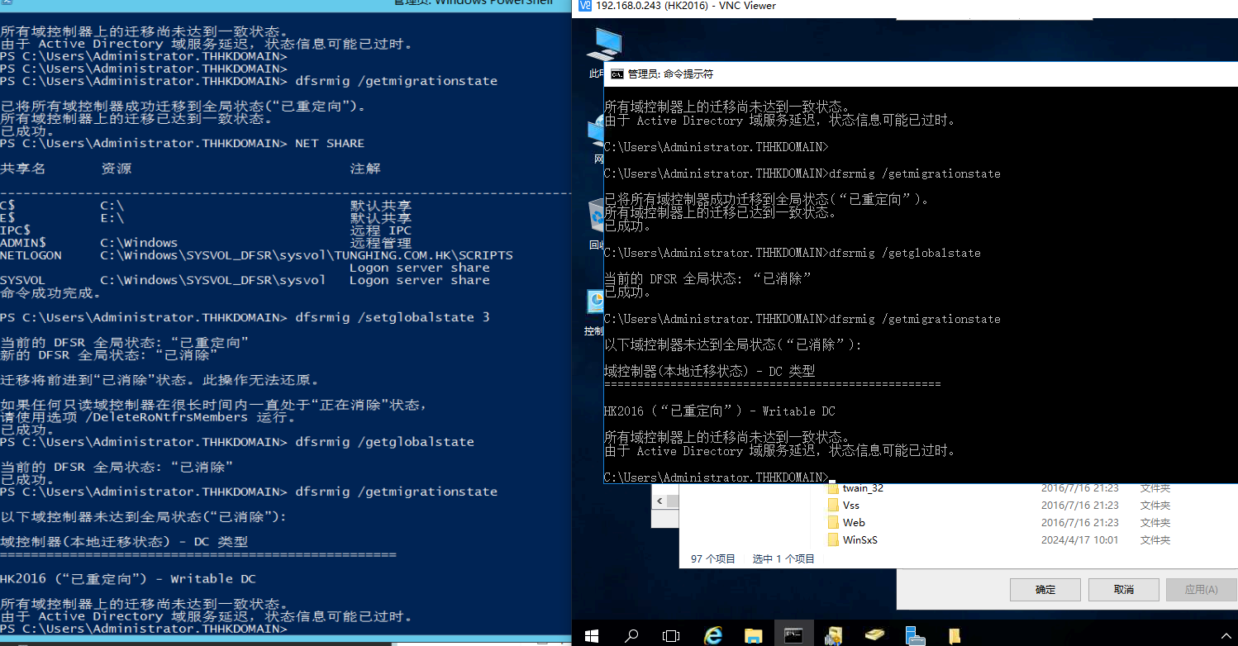Click the plain yellow folder taskbar icon
Viewport: 1238px width, 646px height.
(955, 635)
